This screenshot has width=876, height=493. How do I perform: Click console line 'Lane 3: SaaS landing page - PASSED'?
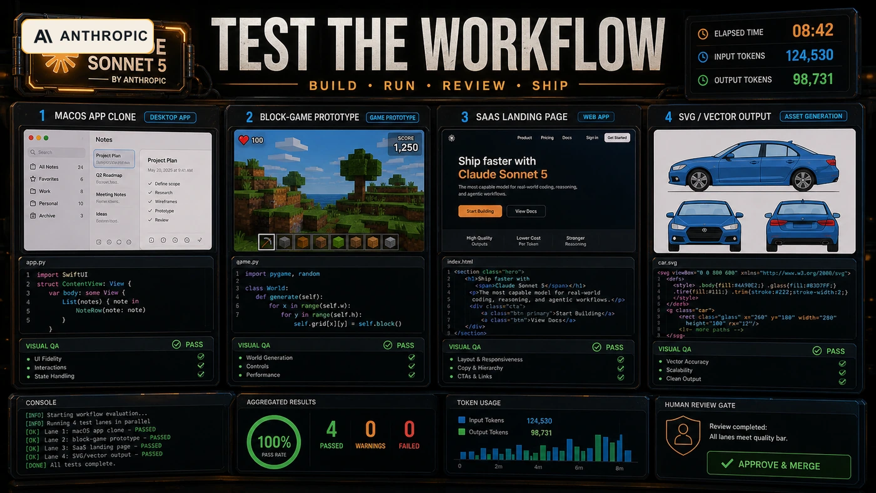(x=93, y=447)
